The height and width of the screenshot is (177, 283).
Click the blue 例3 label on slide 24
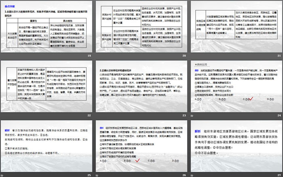(196, 71)
